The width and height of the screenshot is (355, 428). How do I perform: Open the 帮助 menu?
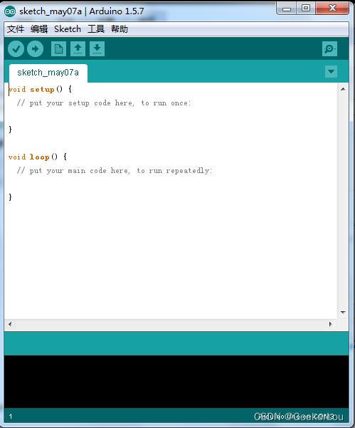coord(119,28)
